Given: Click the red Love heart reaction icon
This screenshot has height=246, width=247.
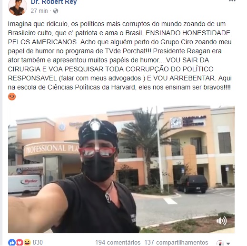Looking at the screenshot, I should coord(20,243).
